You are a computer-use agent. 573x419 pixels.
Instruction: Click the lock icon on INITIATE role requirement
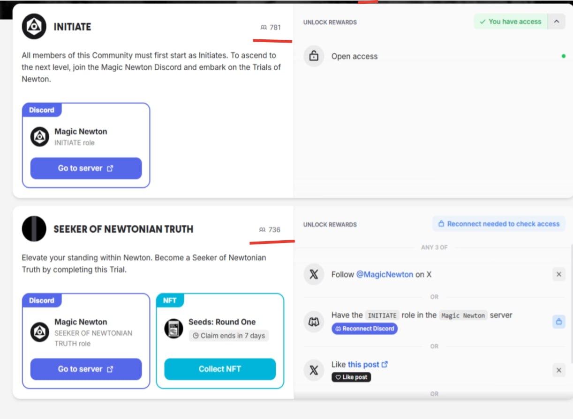(x=558, y=322)
